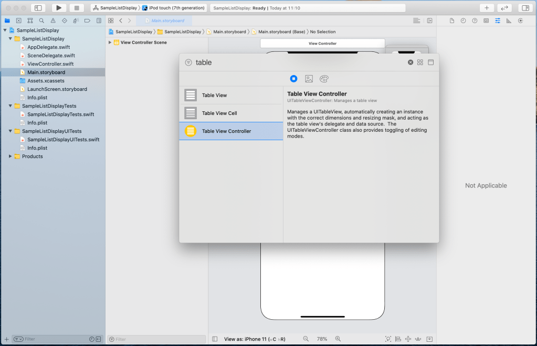The width and height of the screenshot is (537, 346).
Task: Click the View as: iPhone 11 button
Action: pyautogui.click(x=255, y=339)
